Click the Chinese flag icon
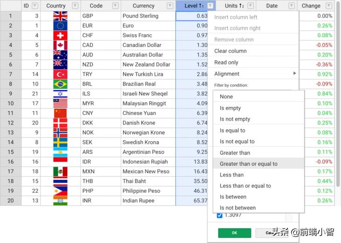This screenshot has height=243, width=341. coord(60,113)
